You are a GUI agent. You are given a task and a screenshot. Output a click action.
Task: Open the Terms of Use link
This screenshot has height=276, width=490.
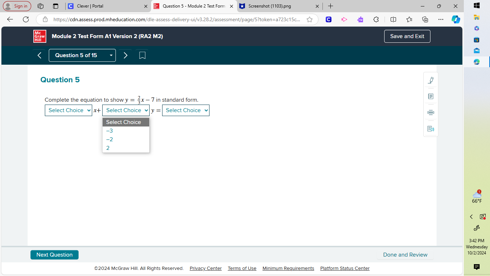[242, 268]
